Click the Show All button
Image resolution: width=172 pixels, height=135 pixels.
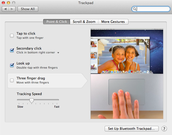28,9
